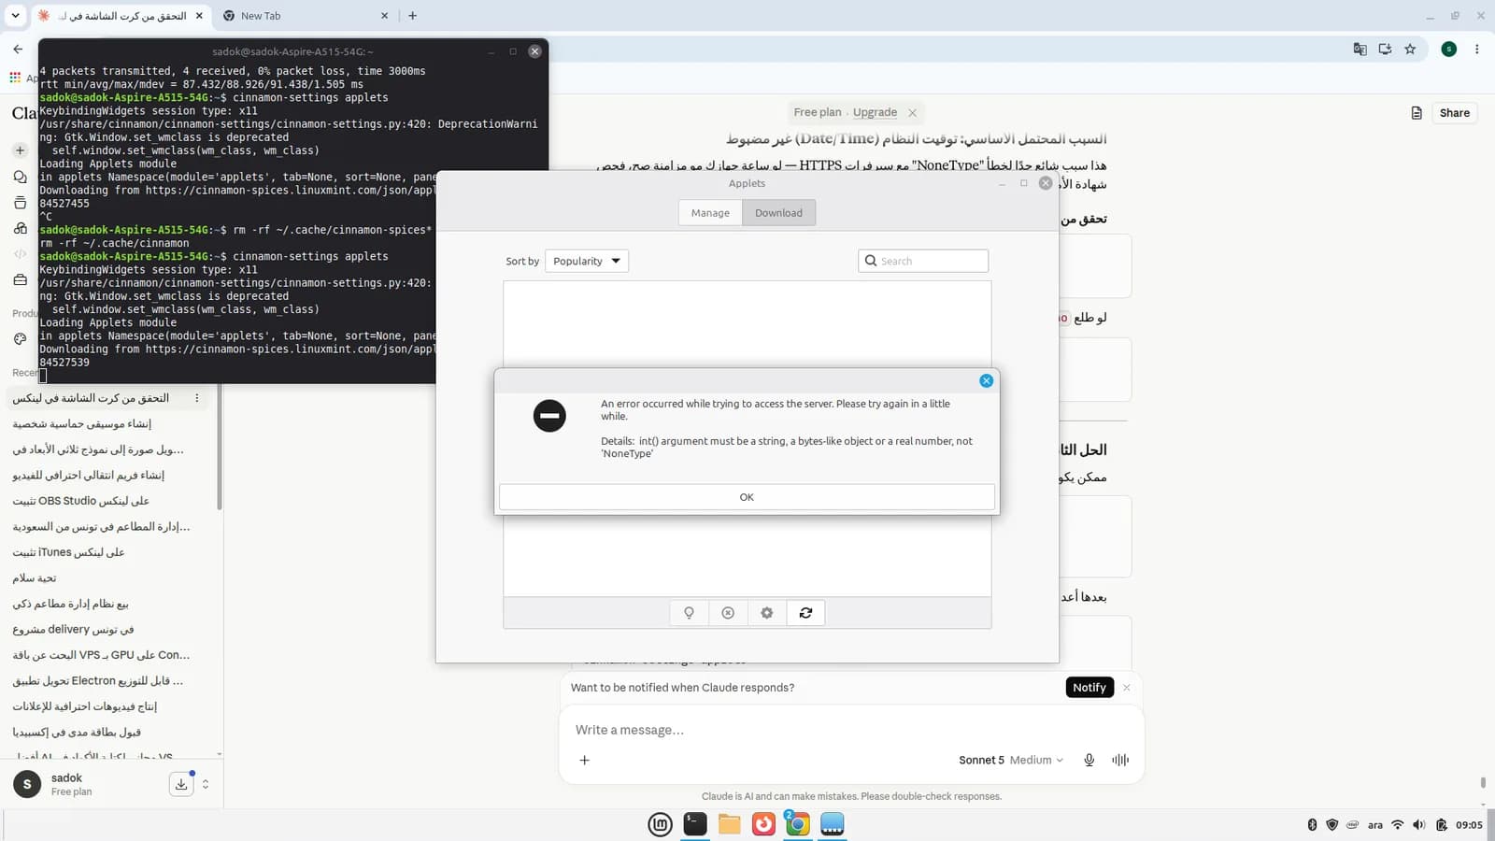Click the translate page icon in address bar
Image resolution: width=1495 pixels, height=841 pixels.
click(x=1360, y=50)
